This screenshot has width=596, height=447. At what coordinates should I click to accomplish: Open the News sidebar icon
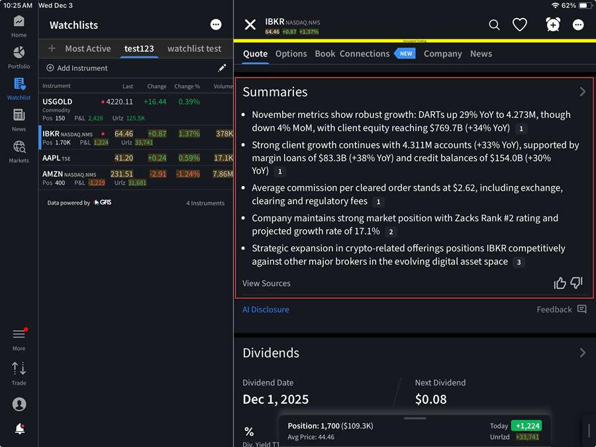[19, 116]
